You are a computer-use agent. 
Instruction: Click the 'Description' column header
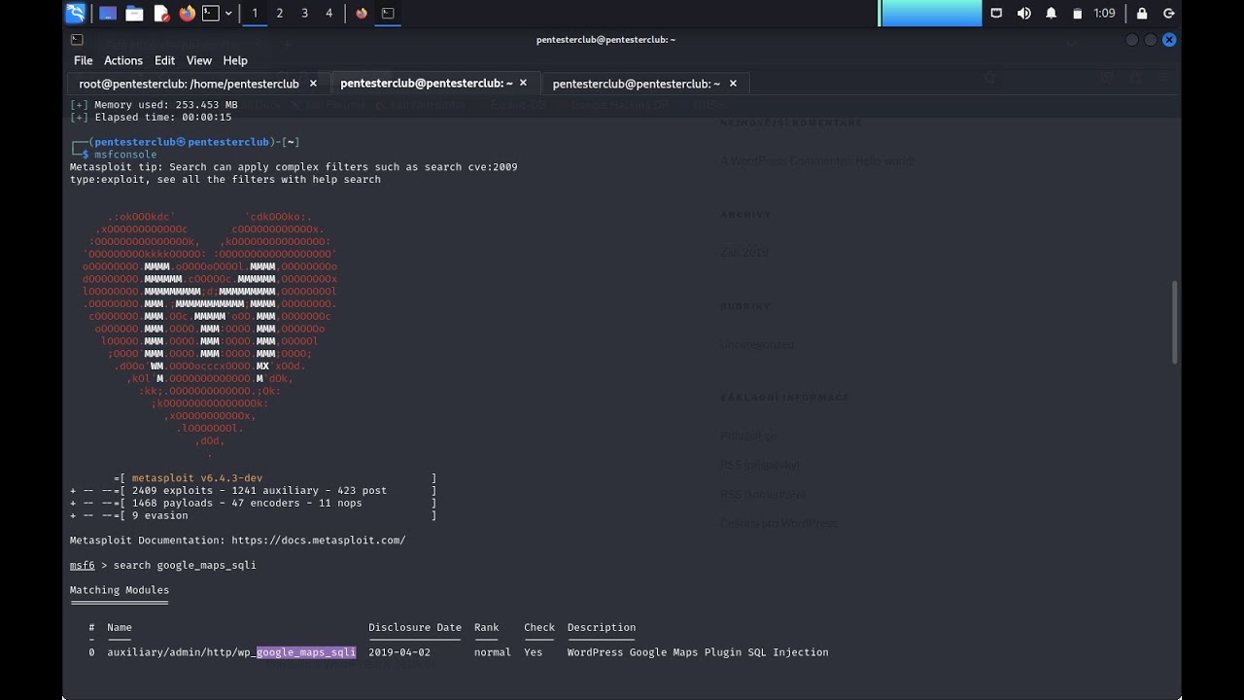pyautogui.click(x=602, y=627)
